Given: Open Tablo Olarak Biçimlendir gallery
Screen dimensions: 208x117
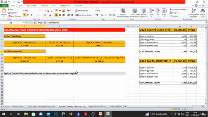Looking at the screenshot, I should [x=135, y=13].
